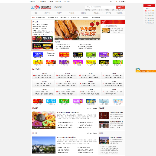Select the last tab of the main navigation bar
Image resolution: width=156 pixels, height=156 pixels.
[120, 13]
